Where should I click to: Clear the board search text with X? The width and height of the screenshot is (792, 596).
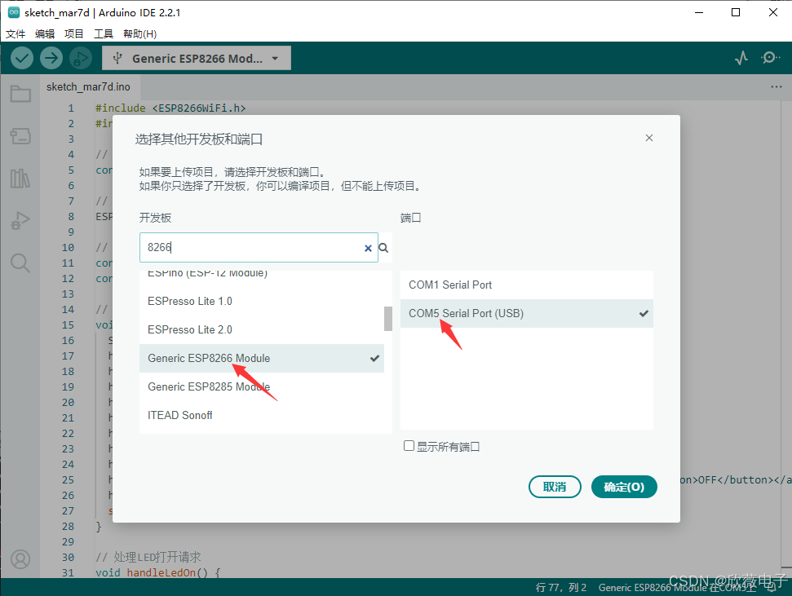tap(368, 248)
